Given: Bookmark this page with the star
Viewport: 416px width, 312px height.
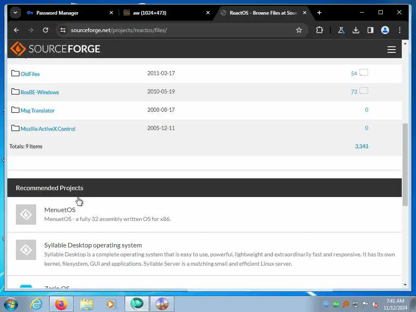Looking at the screenshot, I should click(x=299, y=30).
